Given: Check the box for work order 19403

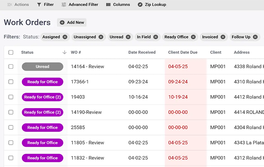Looking at the screenshot, I should tap(11, 97).
